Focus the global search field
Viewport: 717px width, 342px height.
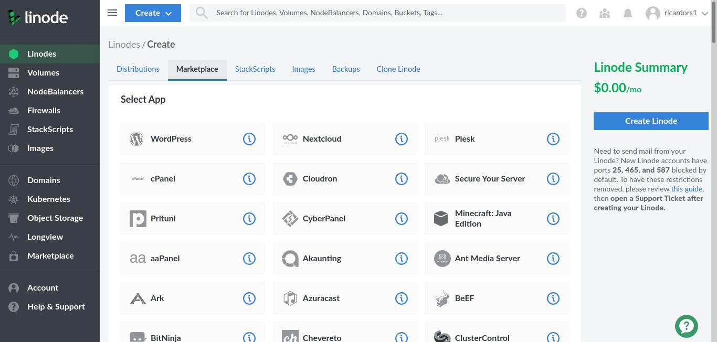click(x=378, y=13)
